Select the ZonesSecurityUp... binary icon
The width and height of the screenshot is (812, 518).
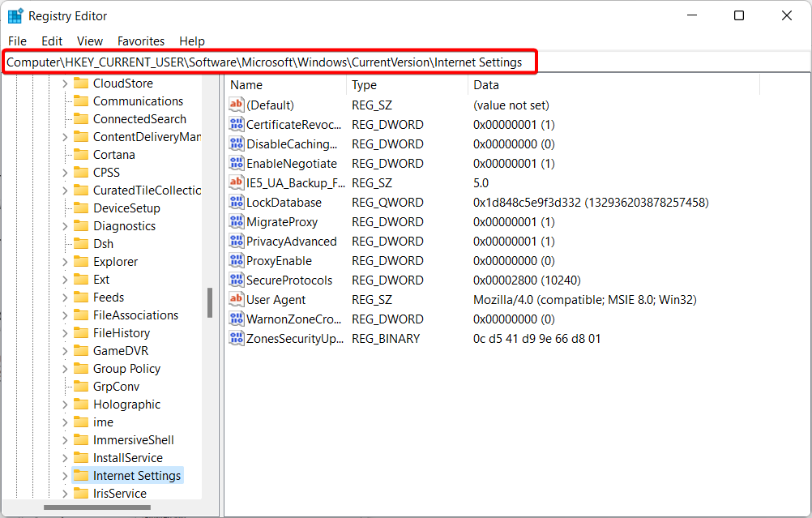(x=236, y=338)
